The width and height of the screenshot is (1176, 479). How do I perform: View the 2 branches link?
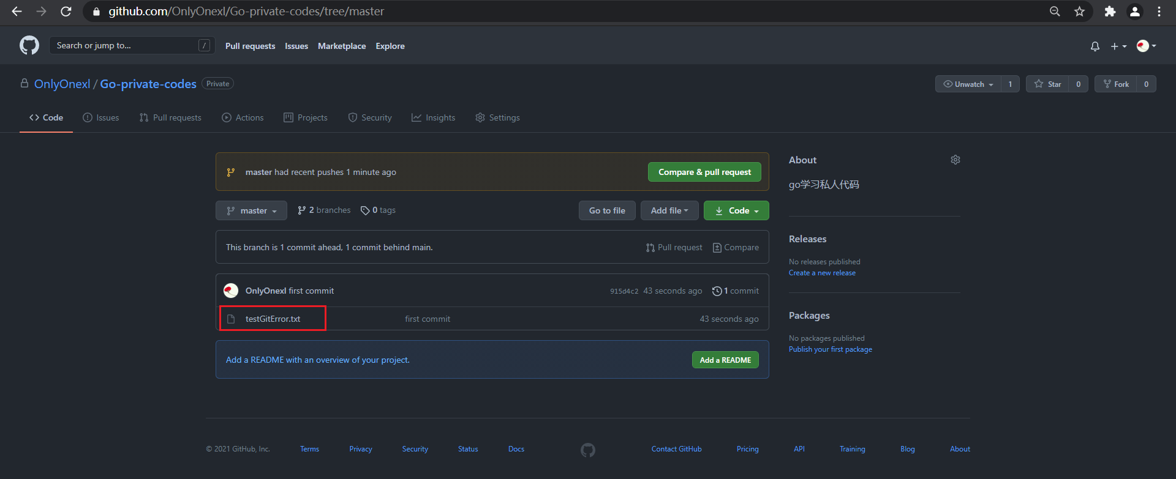tap(324, 210)
